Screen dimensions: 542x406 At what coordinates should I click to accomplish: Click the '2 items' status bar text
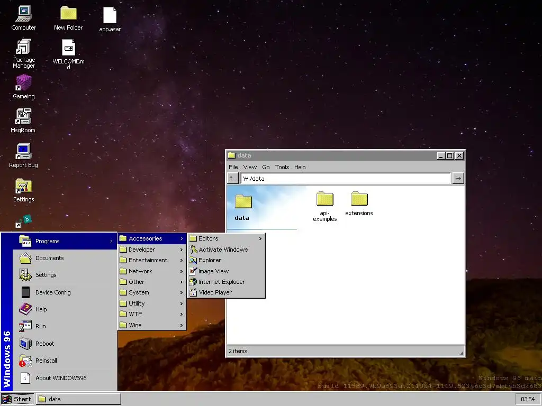pos(238,351)
